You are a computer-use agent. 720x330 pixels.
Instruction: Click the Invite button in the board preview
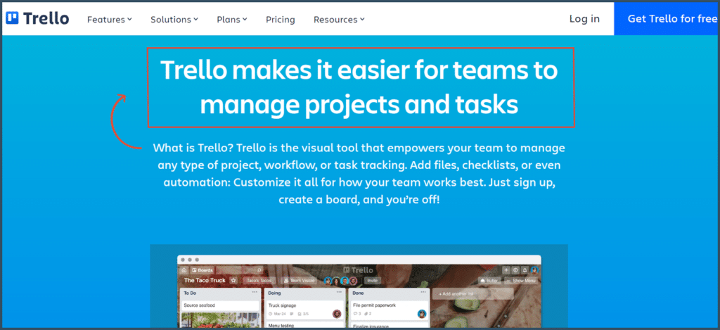pyautogui.click(x=373, y=280)
